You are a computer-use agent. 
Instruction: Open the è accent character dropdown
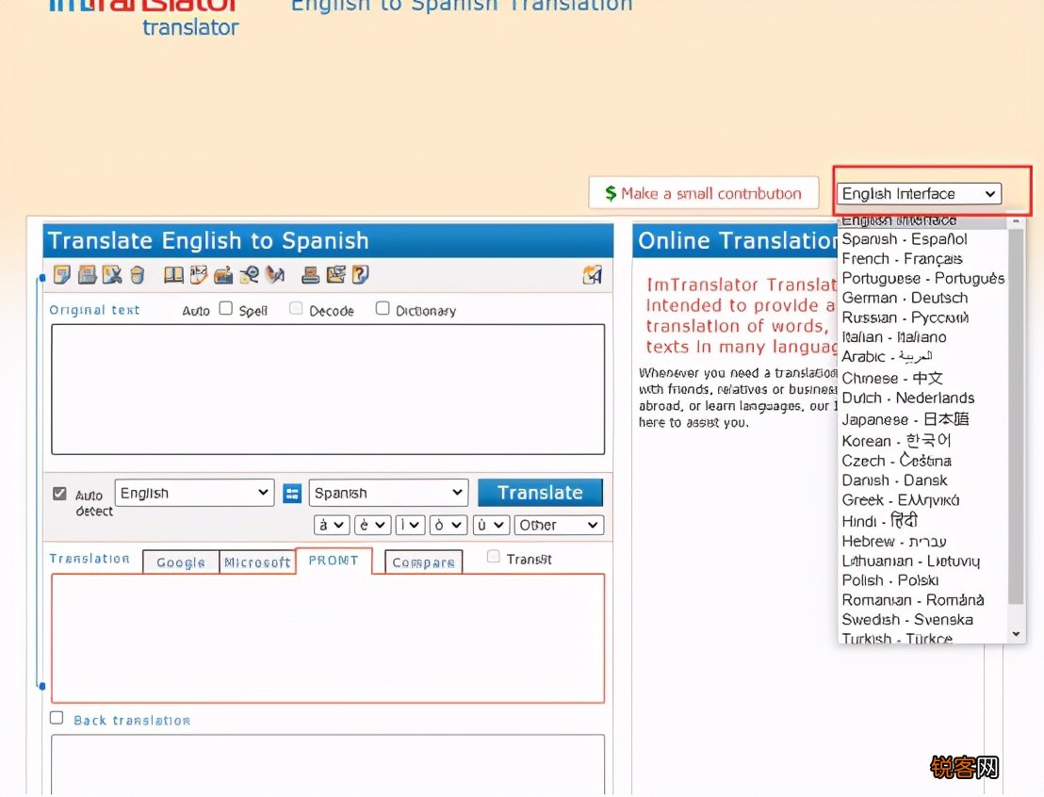[372, 525]
